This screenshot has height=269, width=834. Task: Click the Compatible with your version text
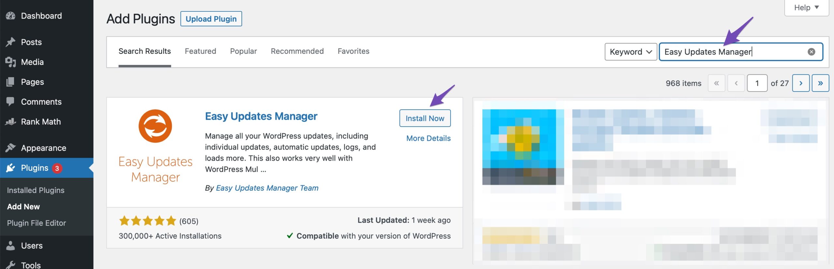tap(374, 236)
